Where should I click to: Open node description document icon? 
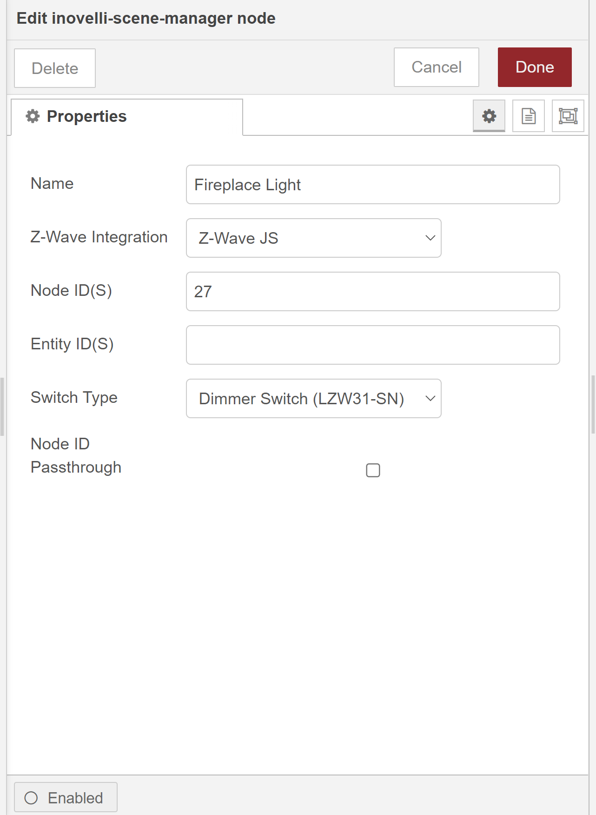528,116
